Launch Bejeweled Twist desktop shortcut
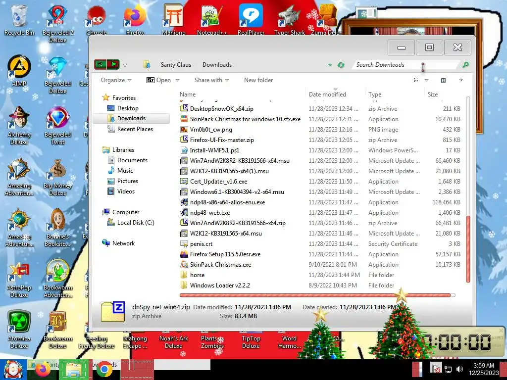This screenshot has height=380, width=507. click(x=57, y=125)
